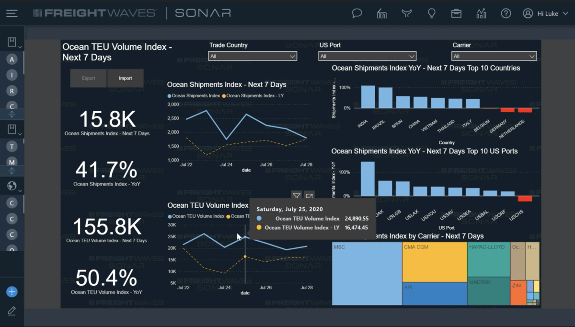Open the bar-chart trend arrow icon

pyautogui.click(x=481, y=13)
